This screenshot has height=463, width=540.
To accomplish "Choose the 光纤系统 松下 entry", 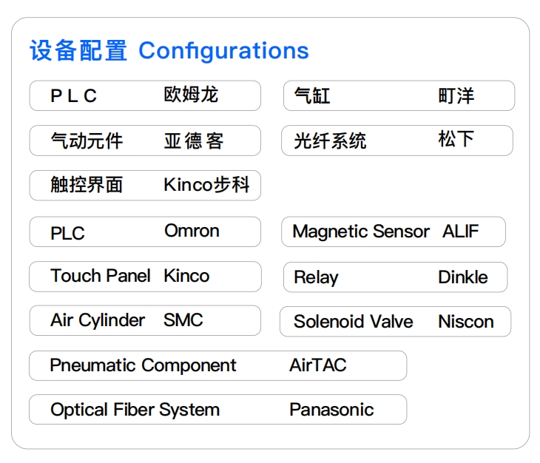I will click(397, 141).
